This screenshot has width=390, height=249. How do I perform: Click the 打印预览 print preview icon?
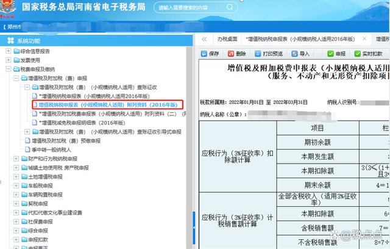[x=258, y=54]
